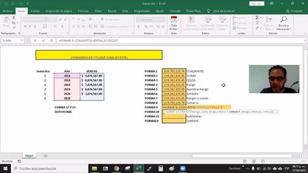
Task: Cancel formula entry with the X icon
Action: coord(35,40)
